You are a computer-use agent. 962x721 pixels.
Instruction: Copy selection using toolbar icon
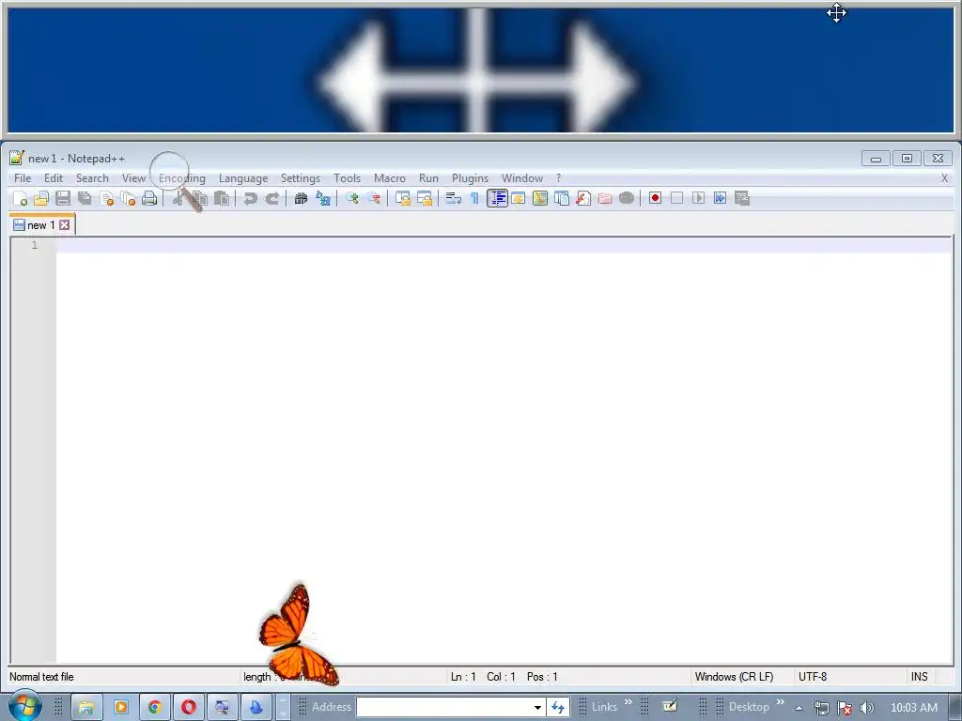point(200,198)
